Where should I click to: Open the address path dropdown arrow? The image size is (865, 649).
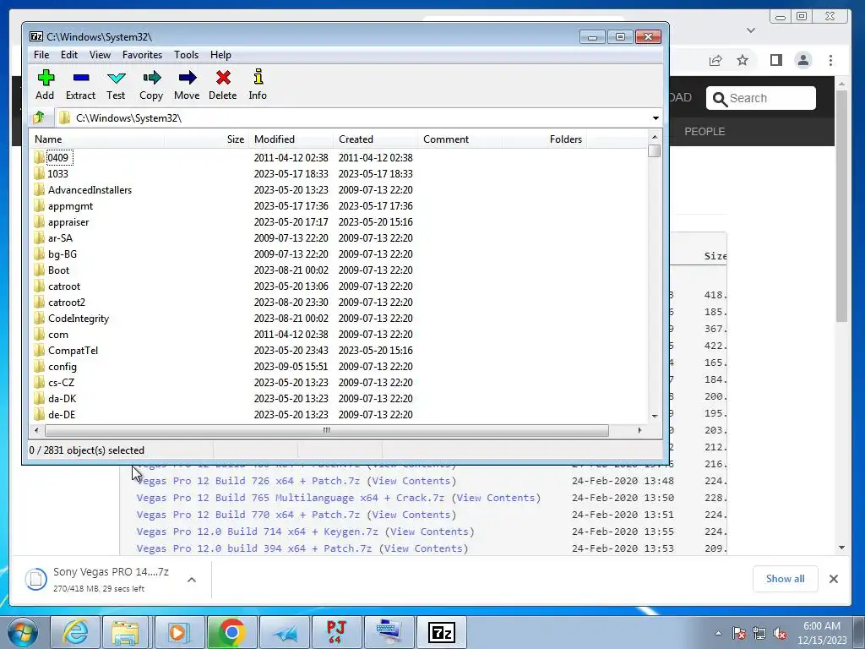656,117
